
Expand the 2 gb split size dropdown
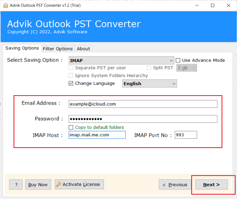pyautogui.click(x=187, y=68)
